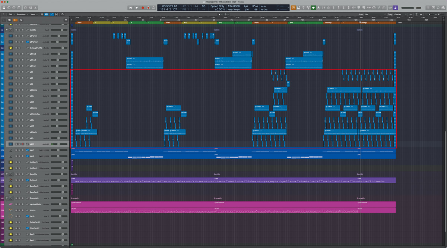Toggle the global Solo S button
This screenshot has height=248, width=447.
click(x=21, y=20)
